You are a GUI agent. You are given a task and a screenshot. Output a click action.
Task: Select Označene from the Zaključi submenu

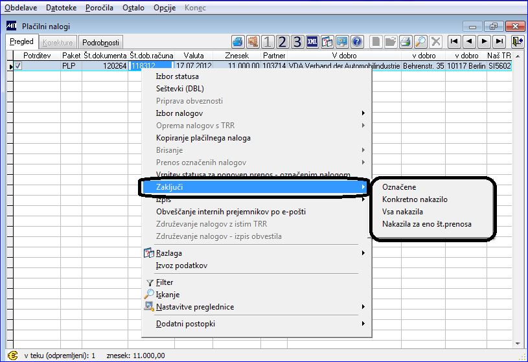(399, 187)
